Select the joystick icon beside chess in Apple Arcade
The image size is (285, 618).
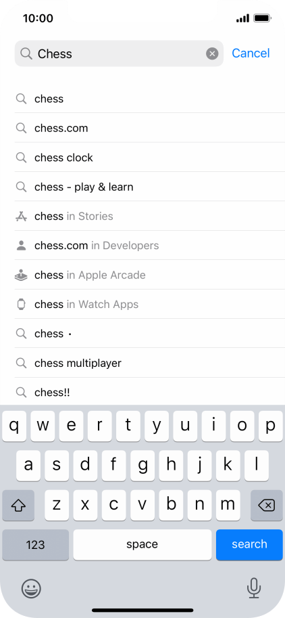click(x=21, y=275)
